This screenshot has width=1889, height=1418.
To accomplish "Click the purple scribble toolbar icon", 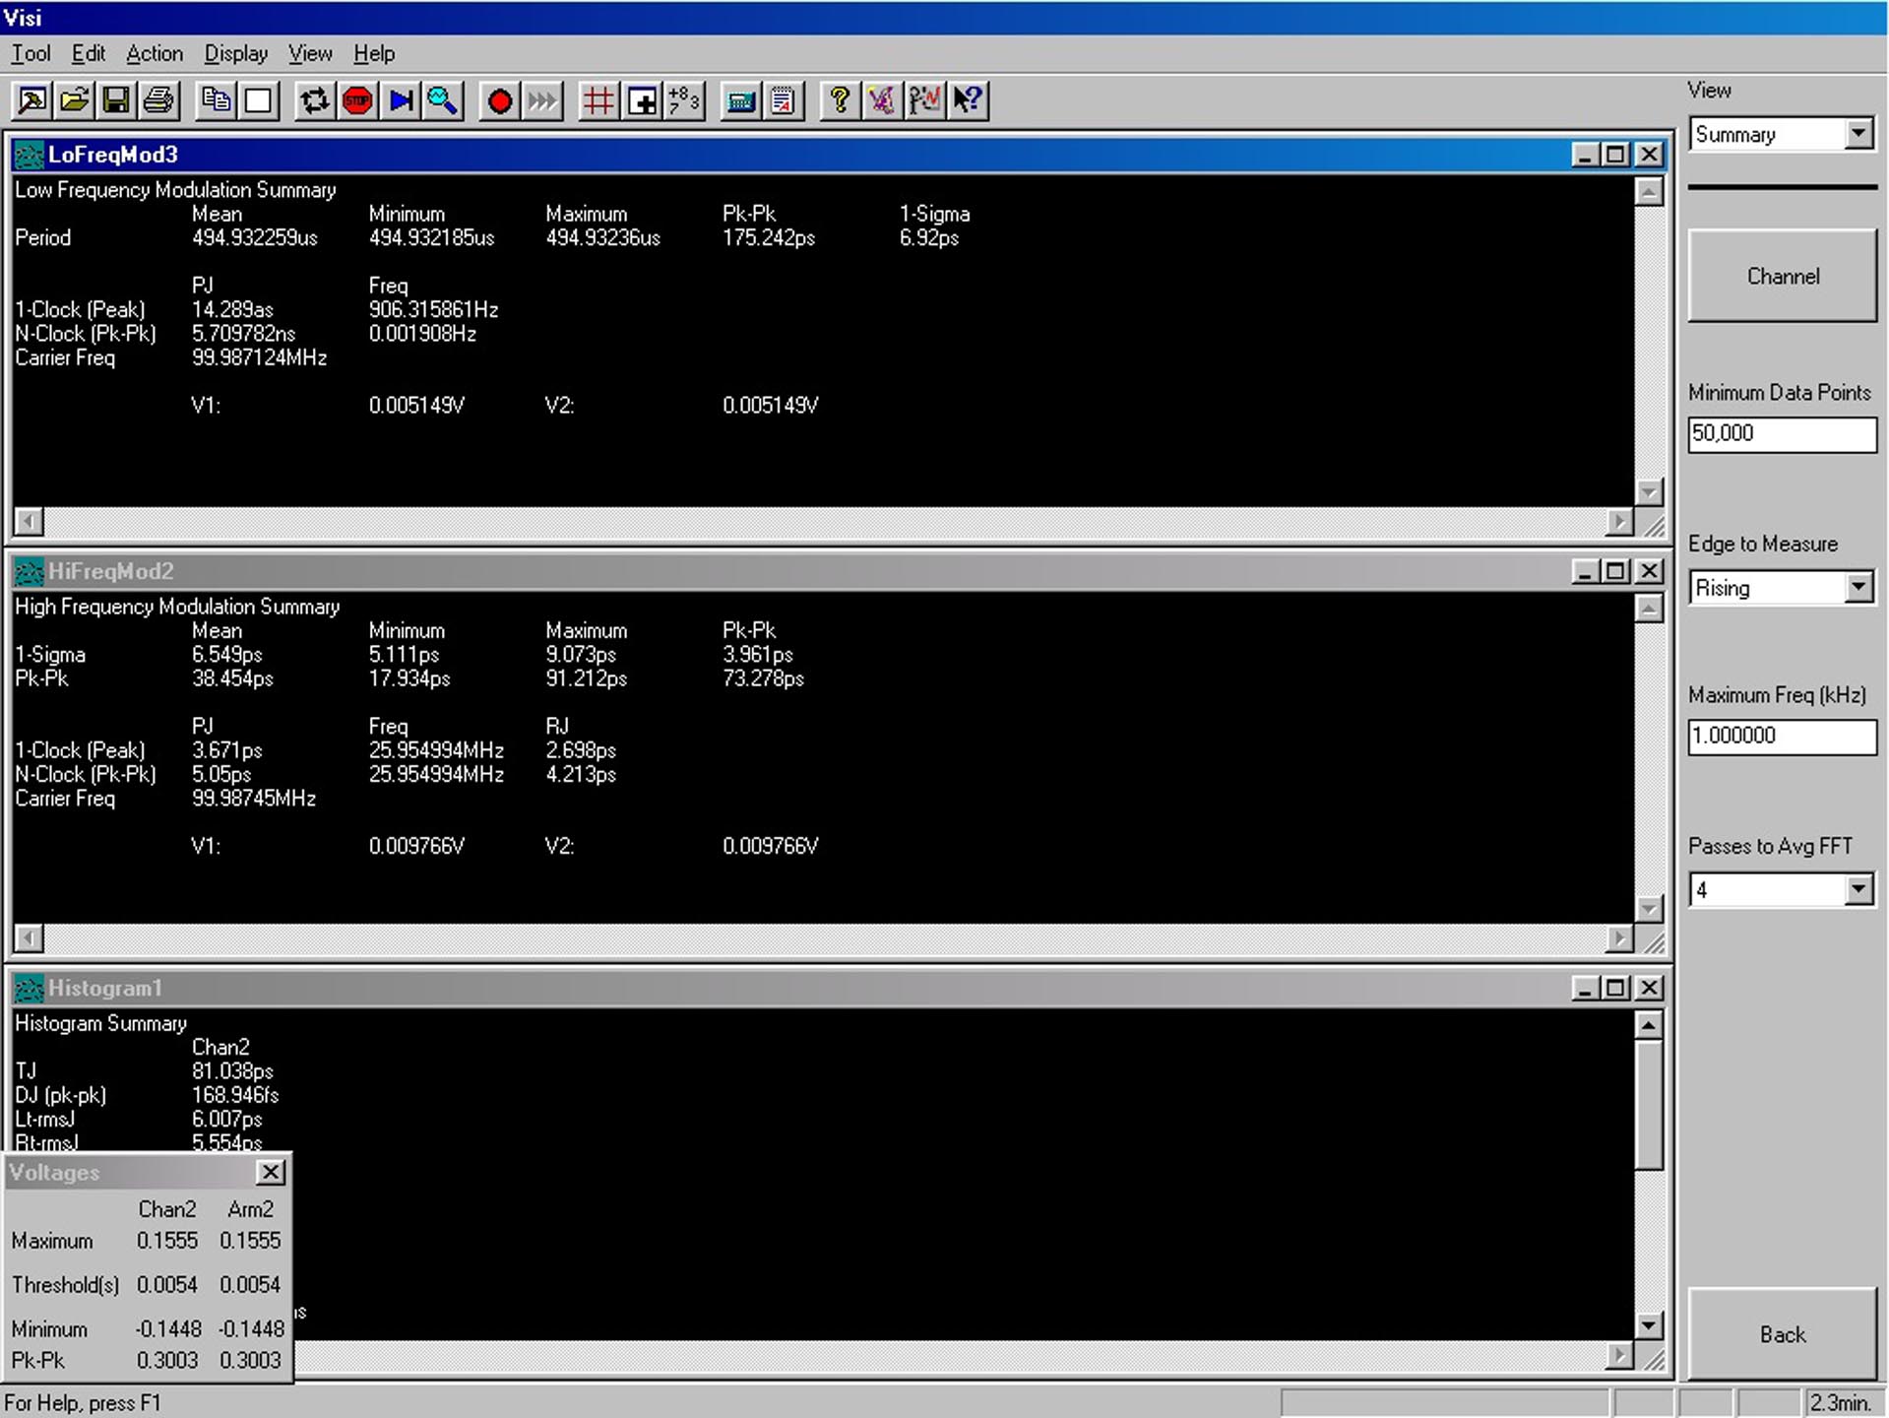I will [x=882, y=100].
